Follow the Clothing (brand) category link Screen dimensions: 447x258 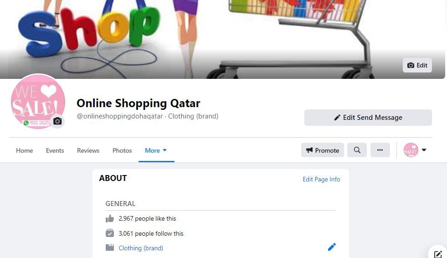coord(141,248)
